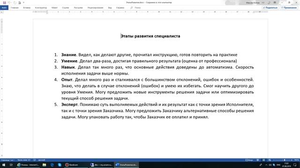Screen dimensions: 300x168
Task: Open ribbon display options icon in title bar
Action: [x=275, y=3]
